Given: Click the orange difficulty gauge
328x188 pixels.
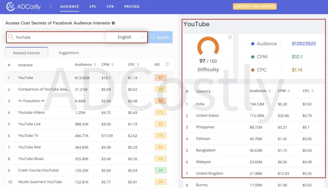Looking at the screenshot, I should (x=208, y=46).
